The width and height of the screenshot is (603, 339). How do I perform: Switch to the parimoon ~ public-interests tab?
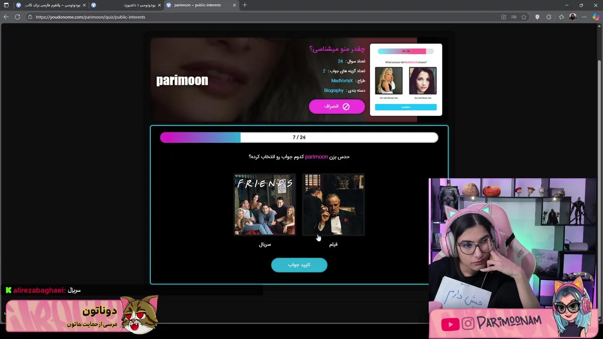[202, 5]
